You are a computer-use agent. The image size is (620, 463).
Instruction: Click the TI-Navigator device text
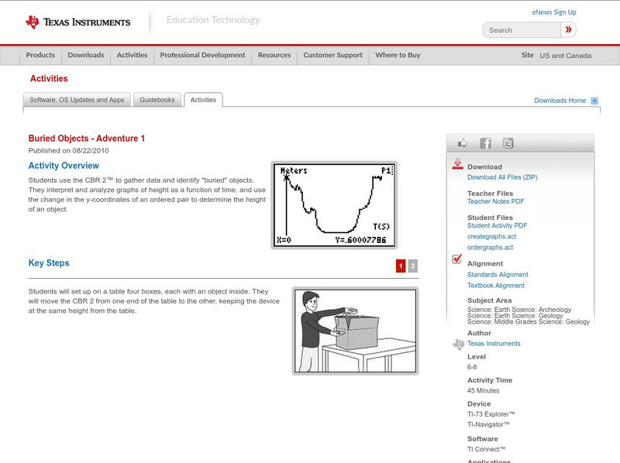tap(488, 425)
